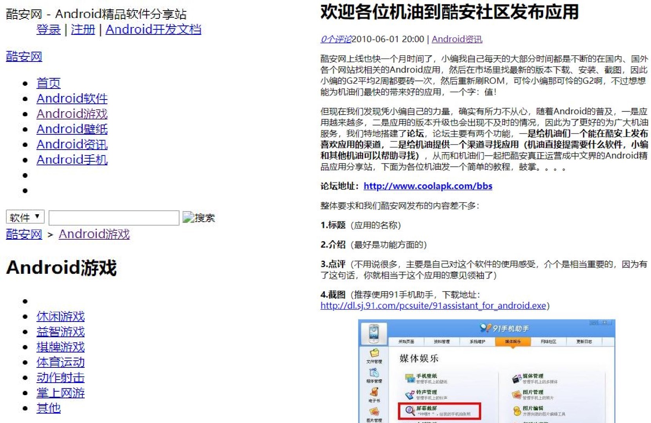Screen dimensions: 651x423
Task: Open the 其他 category
Action: click(x=49, y=408)
